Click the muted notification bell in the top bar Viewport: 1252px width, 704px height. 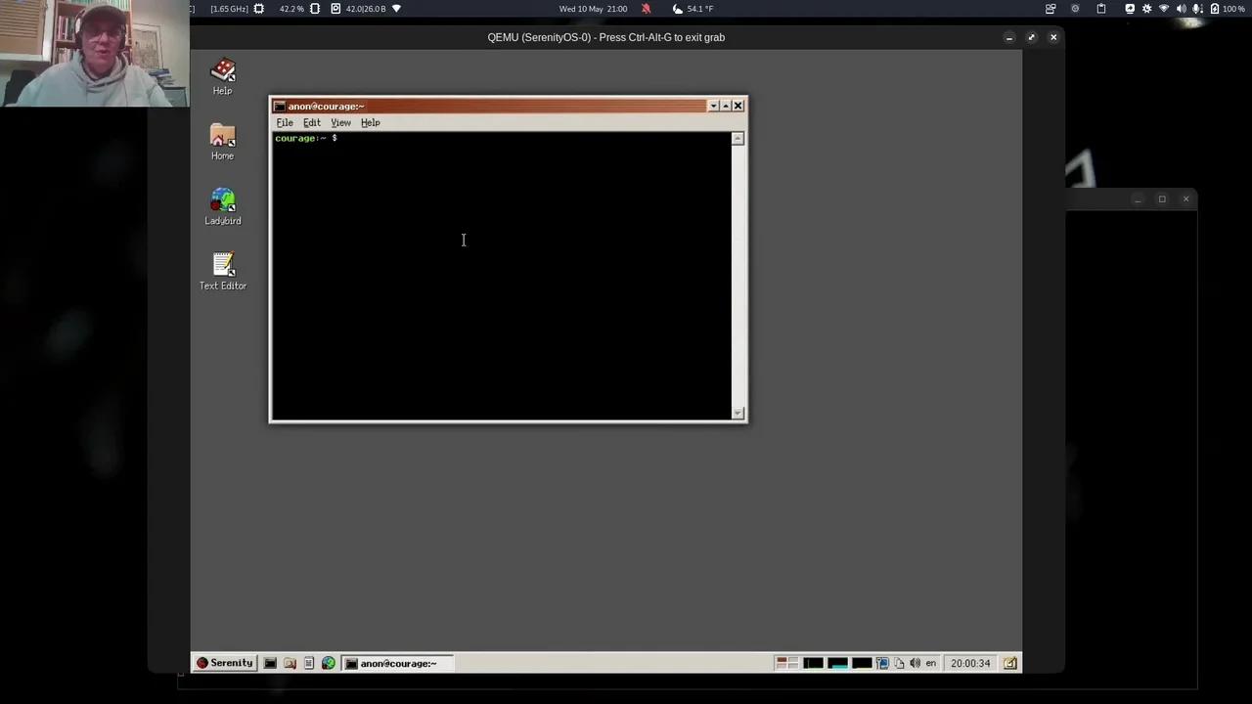(x=646, y=8)
